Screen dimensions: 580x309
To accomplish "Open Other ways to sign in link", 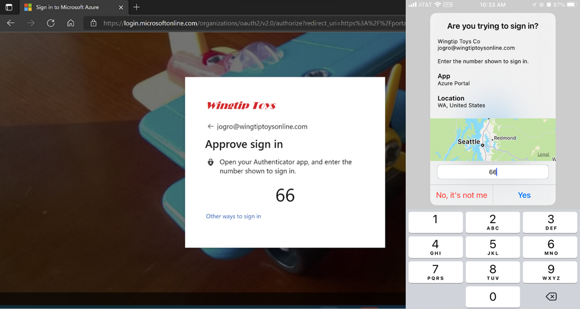I will point(233,216).
